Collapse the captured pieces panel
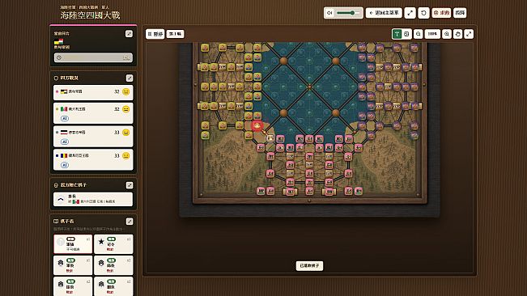 click(130, 185)
